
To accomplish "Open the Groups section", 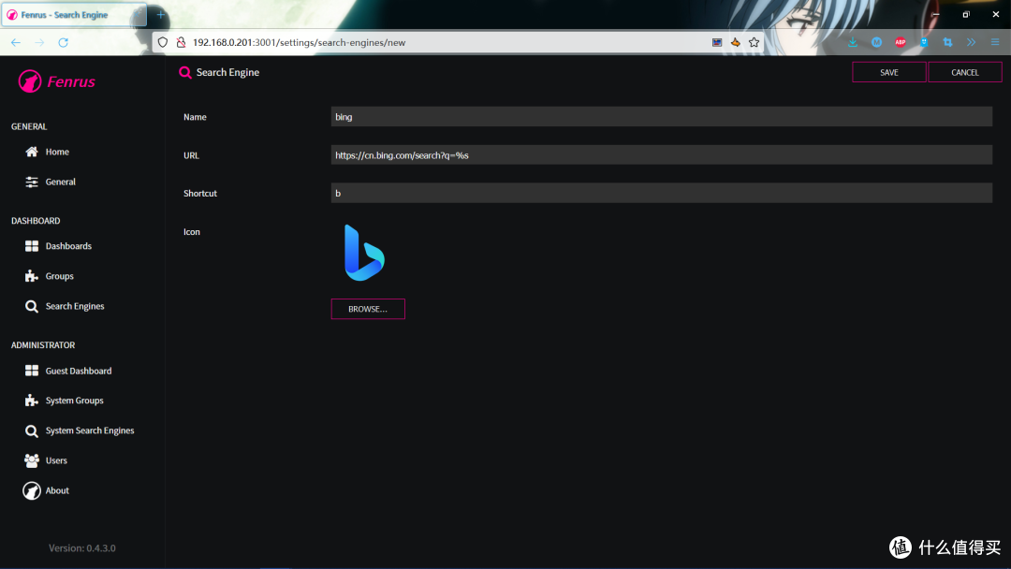I will (x=58, y=275).
